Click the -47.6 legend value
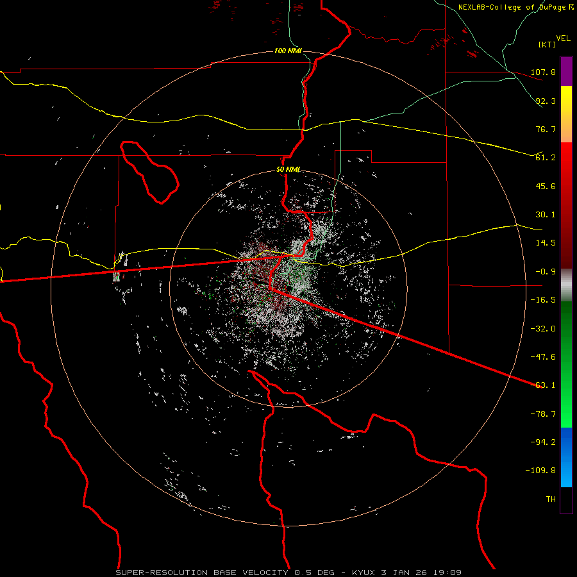The image size is (577, 577). (x=543, y=357)
